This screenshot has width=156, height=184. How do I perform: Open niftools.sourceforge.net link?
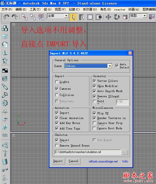coord(103,161)
